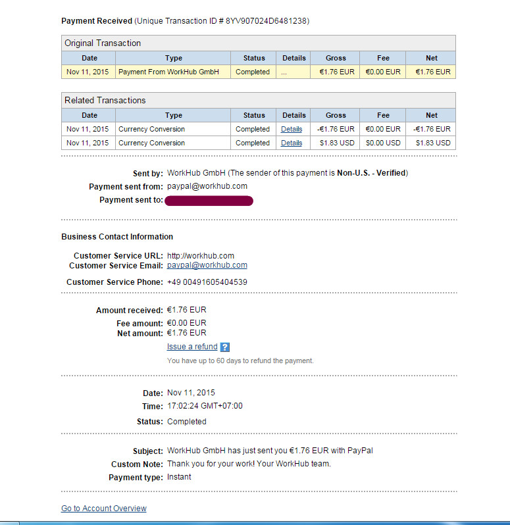Click the '60 days to refund' notice text
Screen dimensions: 510x525
coord(240,361)
